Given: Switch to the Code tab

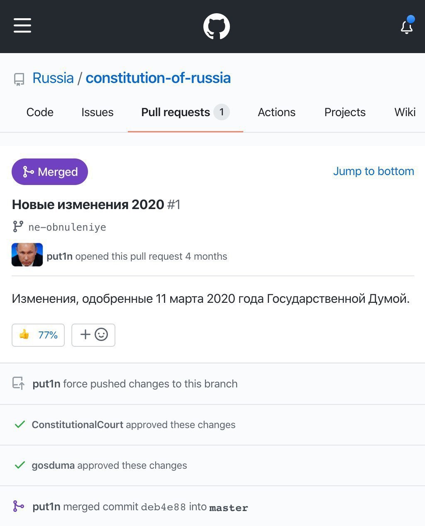Looking at the screenshot, I should pyautogui.click(x=40, y=112).
